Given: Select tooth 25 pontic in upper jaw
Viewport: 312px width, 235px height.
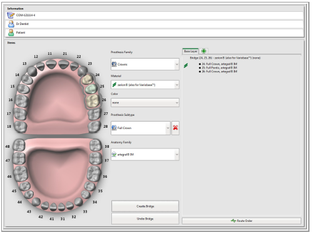Looking at the screenshot, I should coord(91,89).
